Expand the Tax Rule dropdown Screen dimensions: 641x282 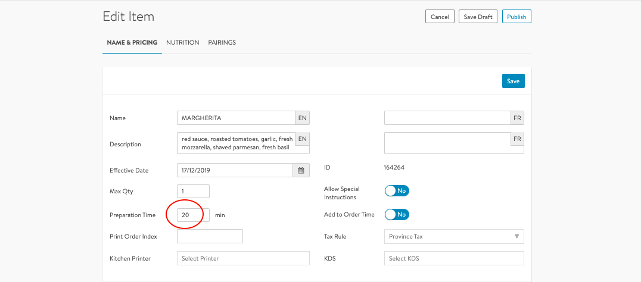point(454,237)
